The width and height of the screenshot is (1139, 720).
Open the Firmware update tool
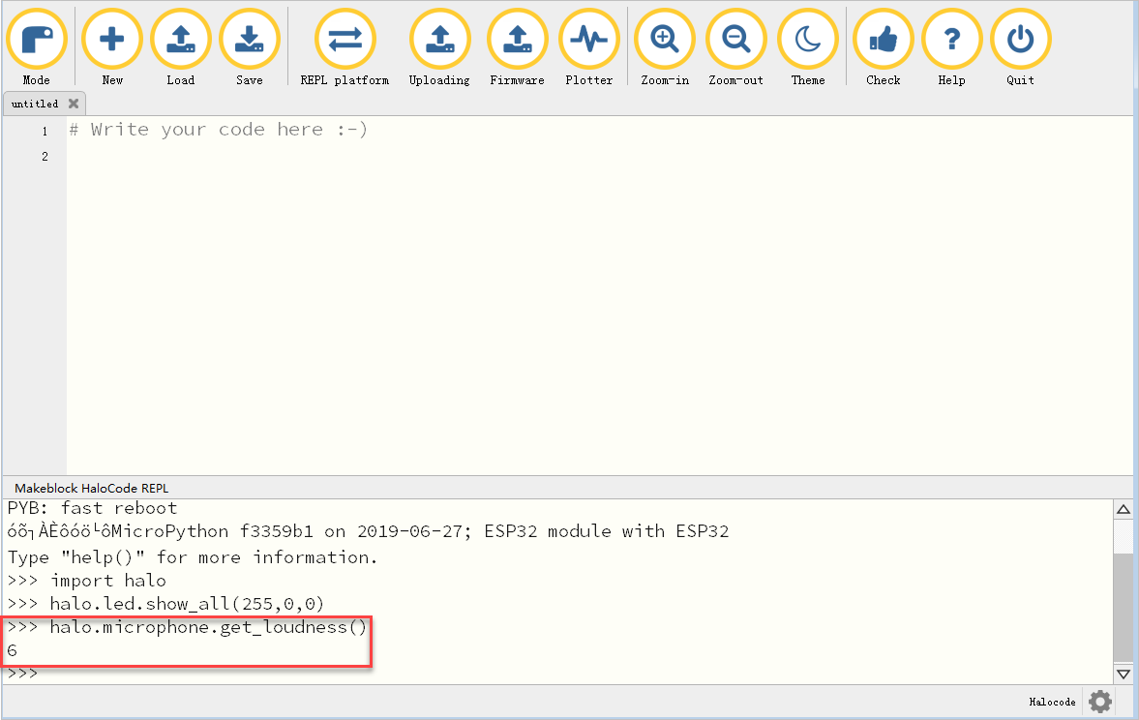[517, 40]
